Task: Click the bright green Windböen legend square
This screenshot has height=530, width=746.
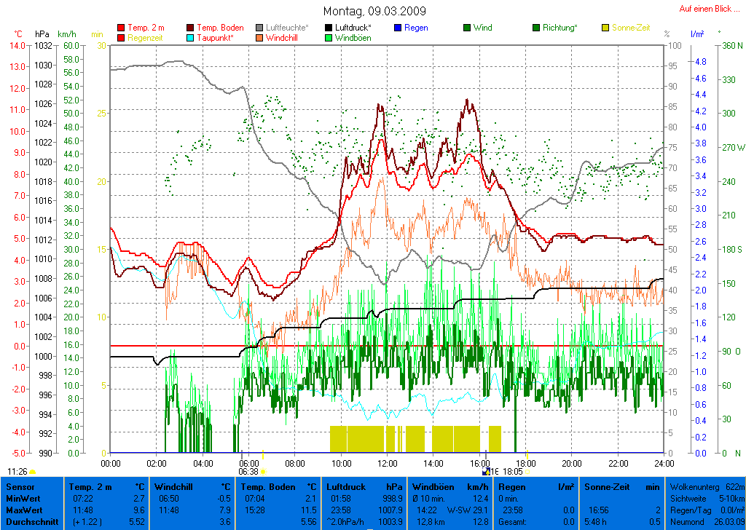Action: (329, 38)
